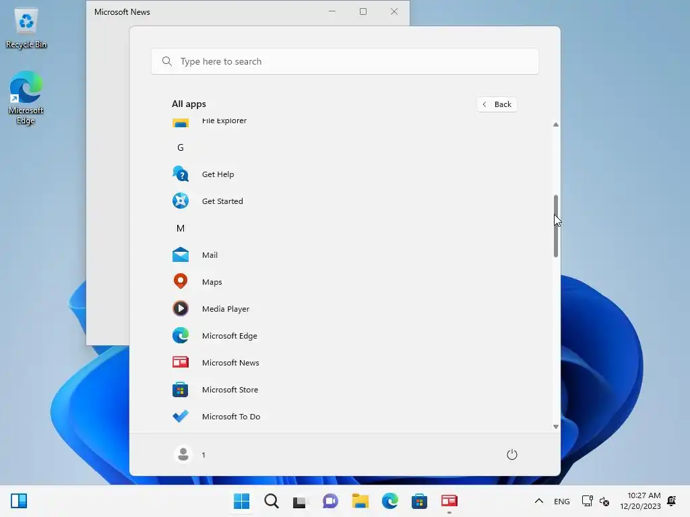Click the 'Type here to search' field
The width and height of the screenshot is (690, 517).
coord(345,61)
